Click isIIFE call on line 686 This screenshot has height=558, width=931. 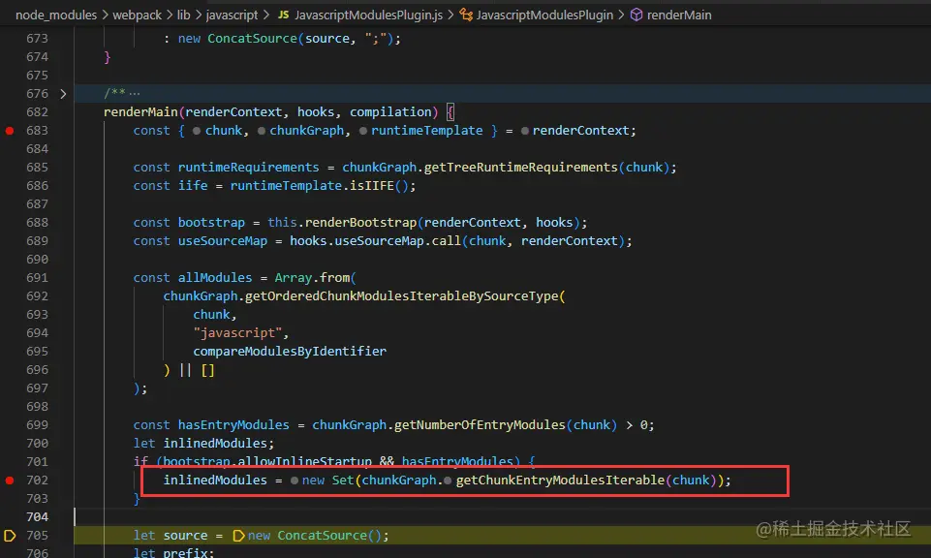[372, 186]
